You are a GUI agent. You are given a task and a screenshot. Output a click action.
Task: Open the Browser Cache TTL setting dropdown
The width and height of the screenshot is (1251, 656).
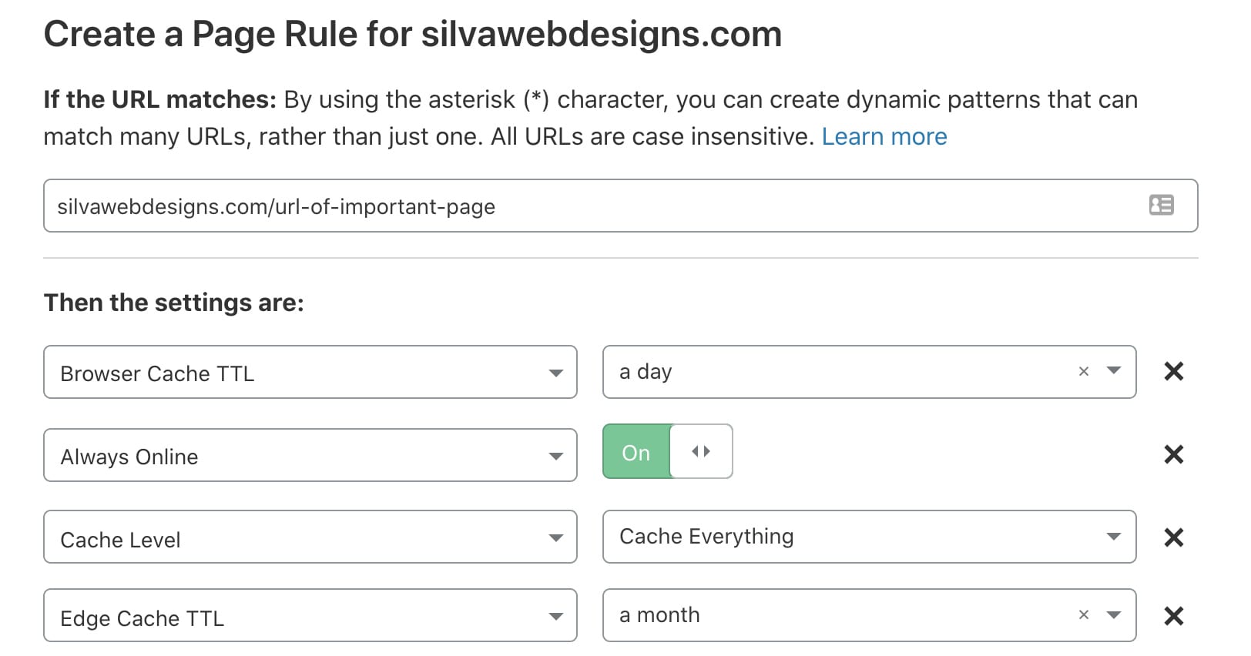click(x=310, y=373)
